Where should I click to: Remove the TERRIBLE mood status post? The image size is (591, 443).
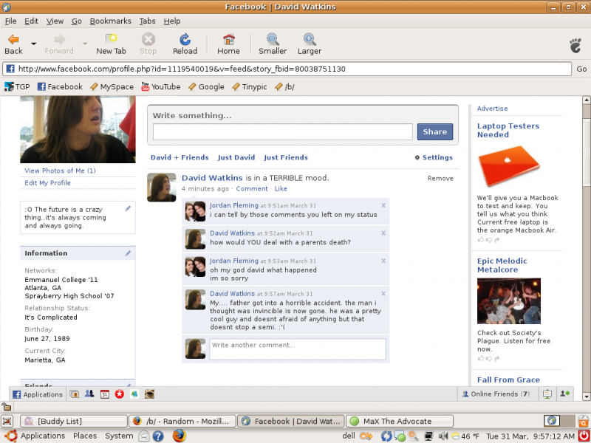tap(440, 179)
